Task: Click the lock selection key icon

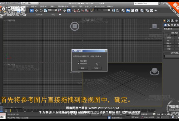Action: click(x=128, y=115)
